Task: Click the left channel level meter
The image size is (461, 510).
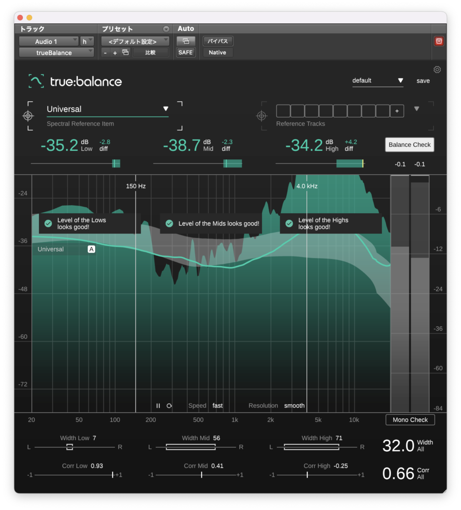Action: (400, 294)
